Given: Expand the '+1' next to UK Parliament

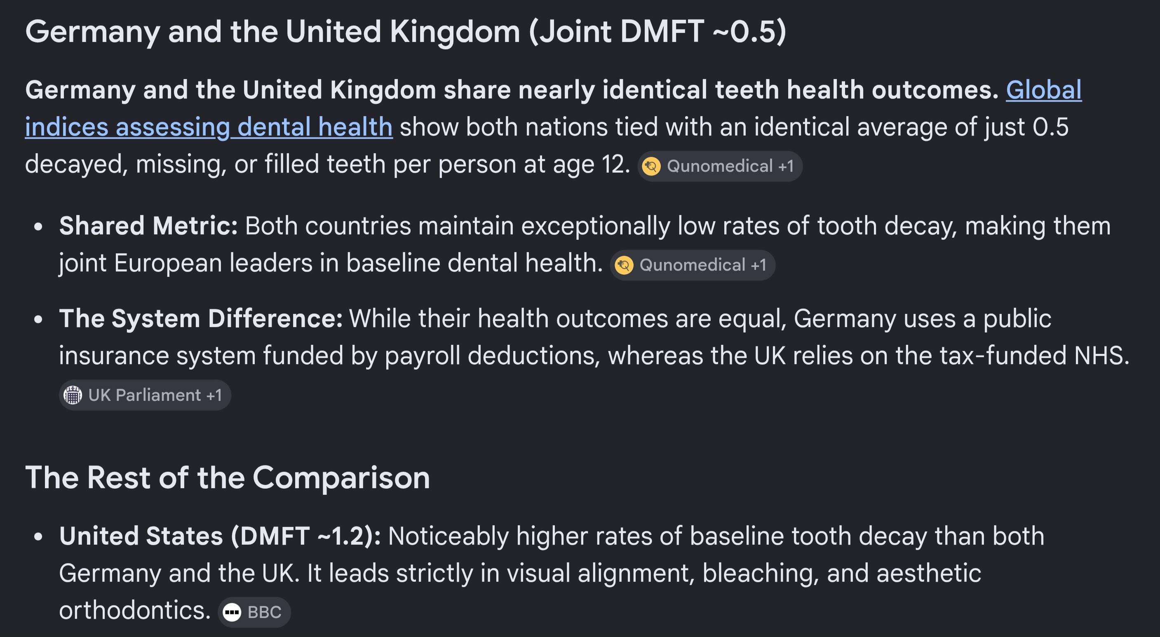Looking at the screenshot, I should click(x=214, y=395).
